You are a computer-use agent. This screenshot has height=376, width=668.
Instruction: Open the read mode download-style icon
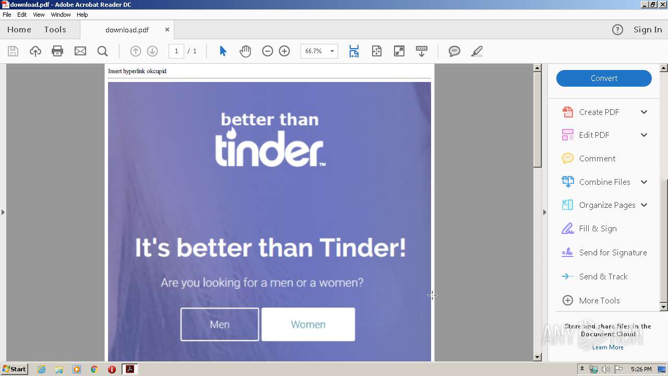pos(422,51)
